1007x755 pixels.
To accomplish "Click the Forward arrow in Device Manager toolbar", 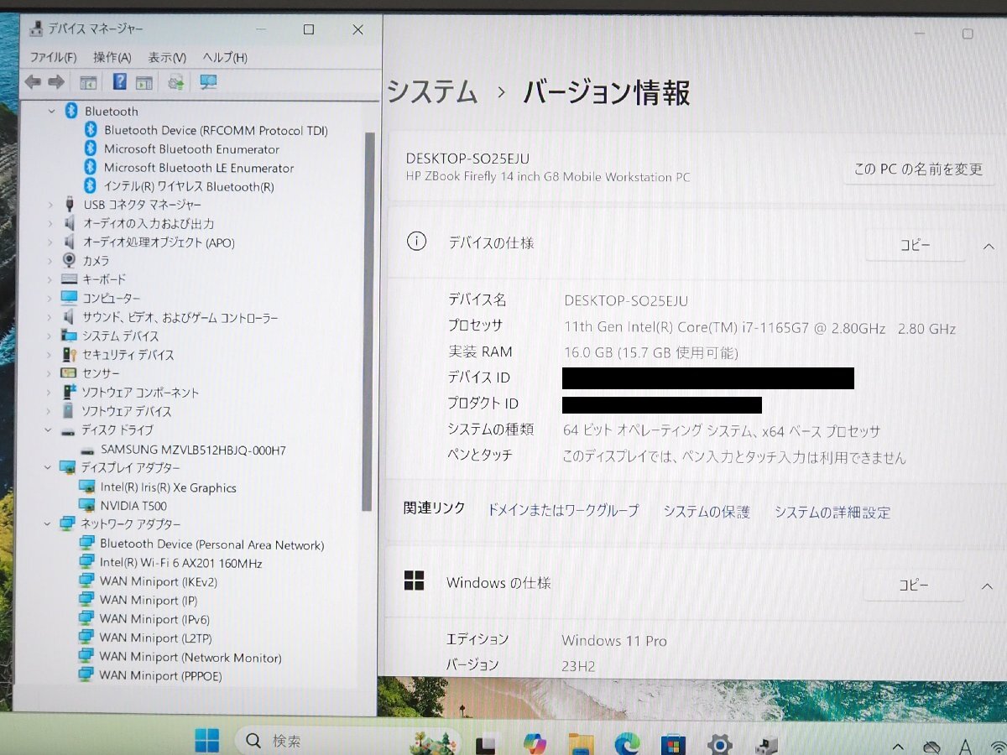I will click(56, 81).
